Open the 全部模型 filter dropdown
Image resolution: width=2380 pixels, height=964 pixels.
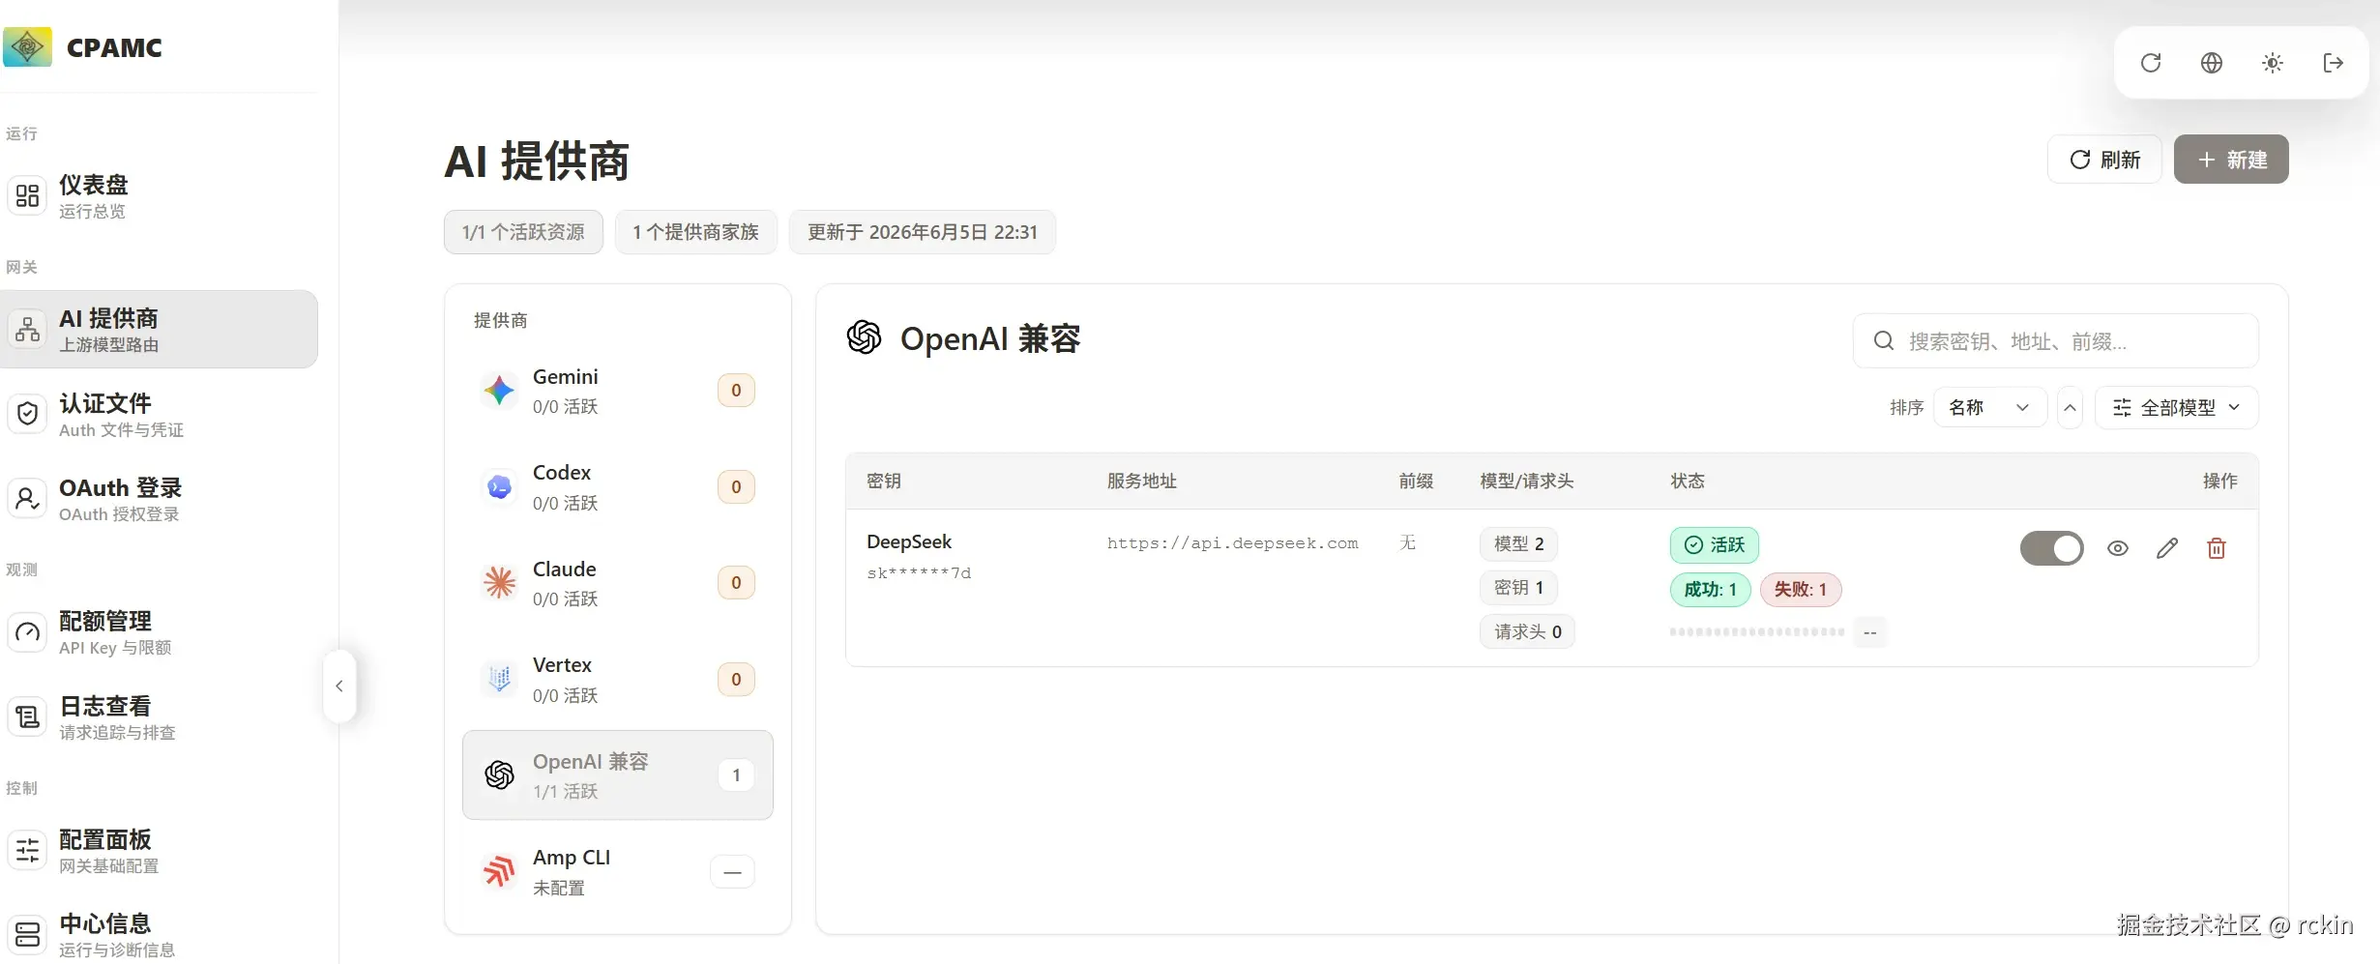tap(2176, 407)
